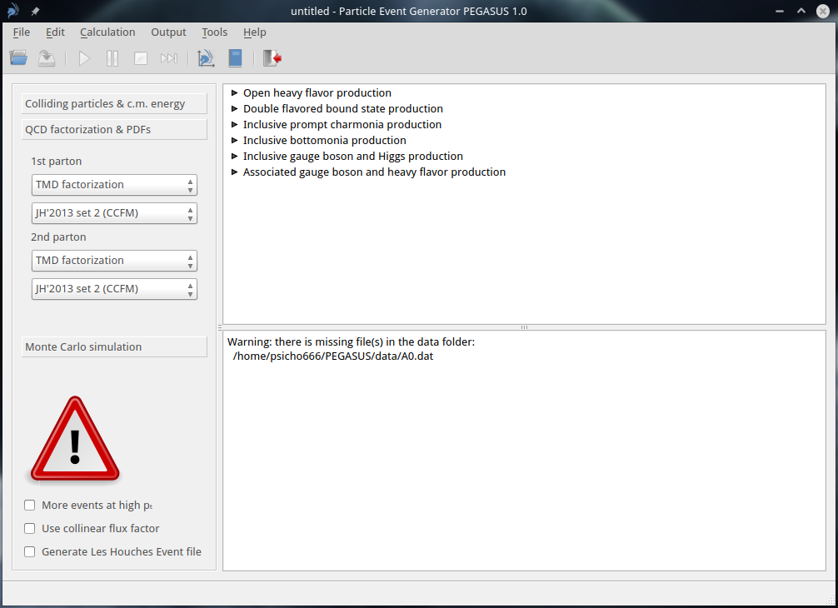Click the open file folder icon
Image resolution: width=838 pixels, height=608 pixels.
pos(18,58)
